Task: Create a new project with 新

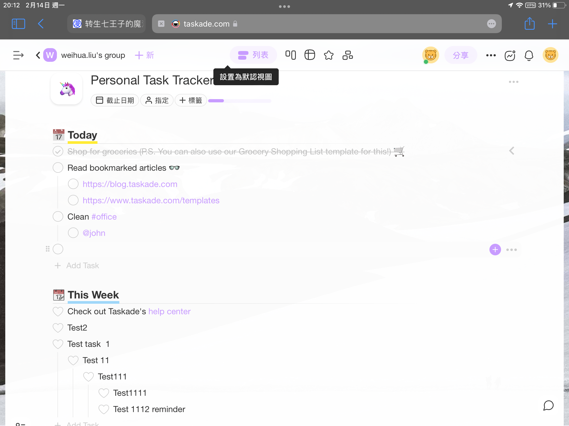Action: pos(145,55)
